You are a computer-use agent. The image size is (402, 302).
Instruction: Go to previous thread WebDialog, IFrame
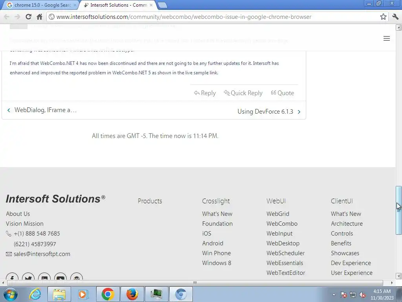[x=46, y=110]
